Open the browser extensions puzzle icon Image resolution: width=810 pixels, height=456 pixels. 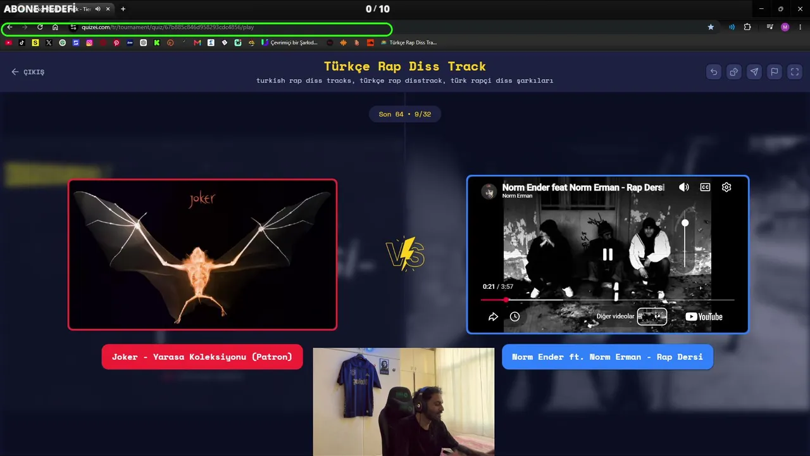tap(747, 27)
